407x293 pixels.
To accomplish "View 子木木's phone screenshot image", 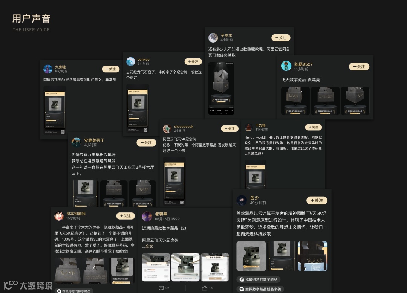I will tap(221, 89).
